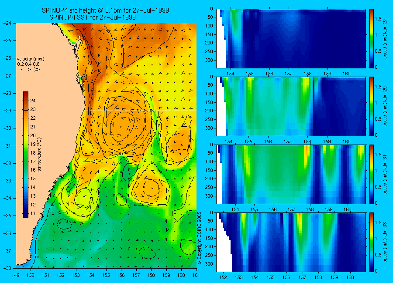Click depth label 250 in the lat=-33 panel

tap(209, 255)
